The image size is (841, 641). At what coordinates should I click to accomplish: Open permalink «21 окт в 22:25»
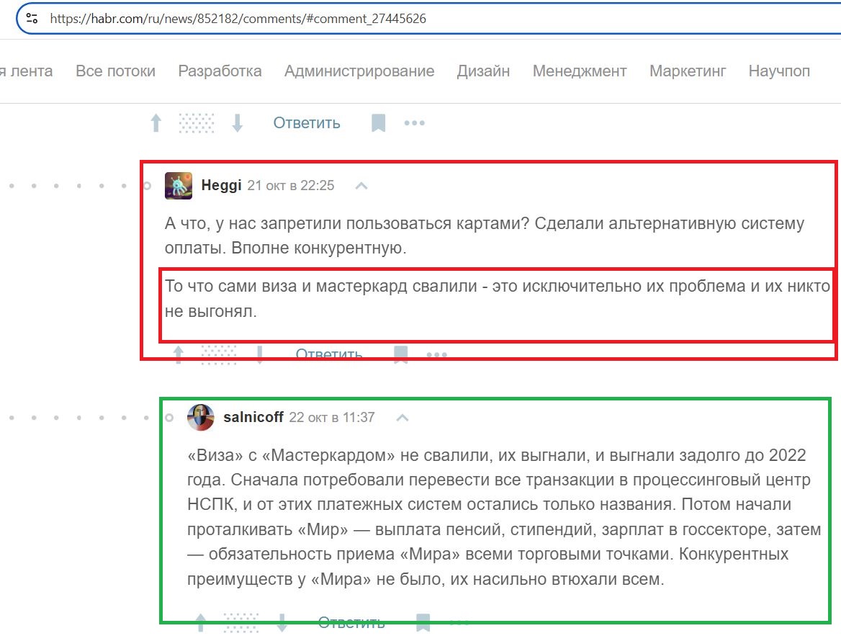pos(291,186)
